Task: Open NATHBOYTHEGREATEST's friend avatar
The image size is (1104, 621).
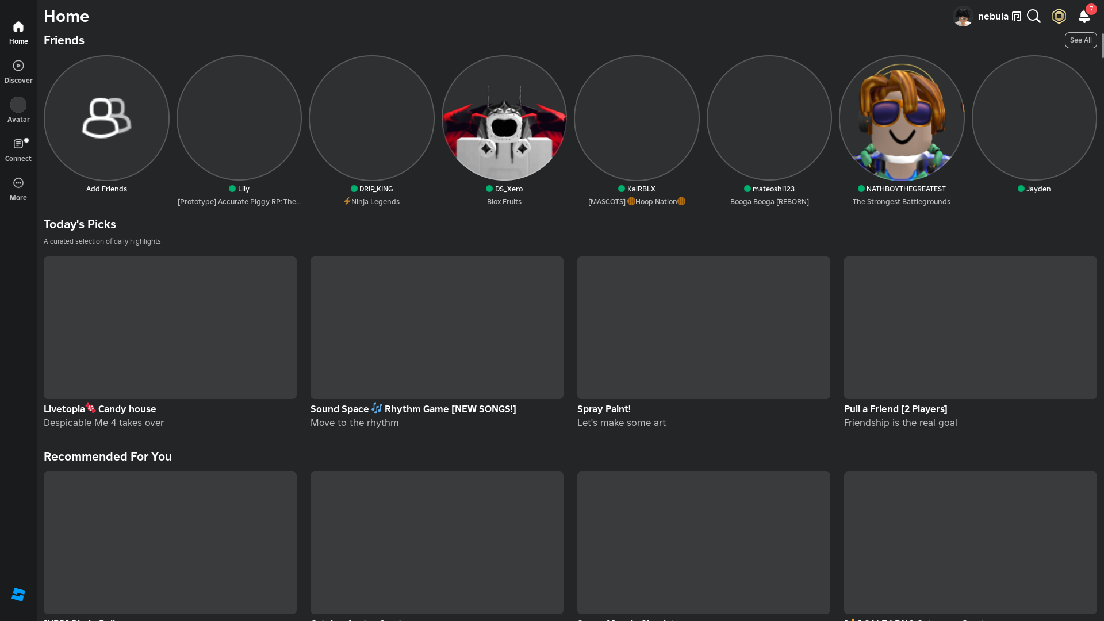Action: [x=902, y=118]
